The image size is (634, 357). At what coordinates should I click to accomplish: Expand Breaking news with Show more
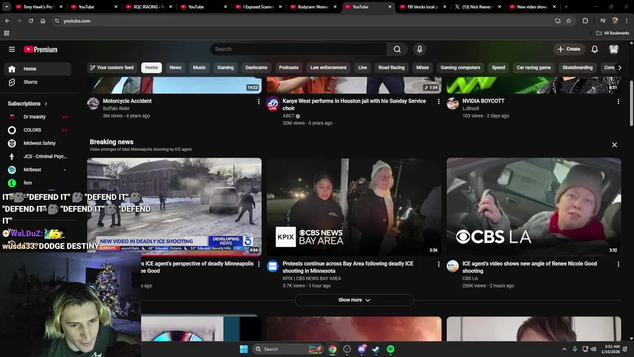(x=354, y=300)
